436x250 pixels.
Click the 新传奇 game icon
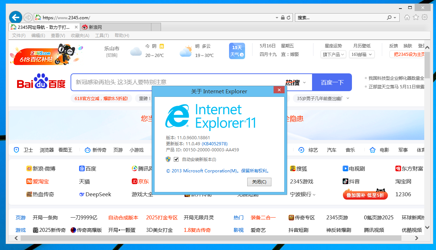[x=88, y=150]
